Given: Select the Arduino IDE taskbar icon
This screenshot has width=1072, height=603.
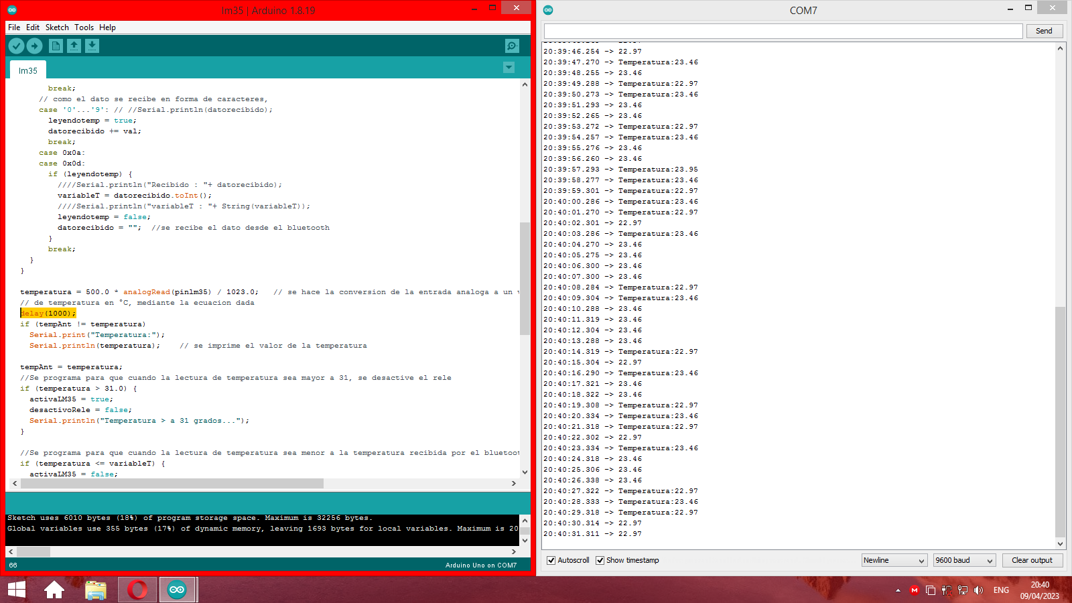Looking at the screenshot, I should tap(177, 590).
